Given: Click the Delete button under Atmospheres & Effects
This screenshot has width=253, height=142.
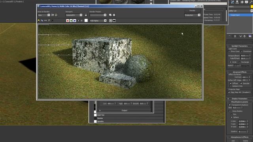Looking at the screenshot, I should click(245, 141).
